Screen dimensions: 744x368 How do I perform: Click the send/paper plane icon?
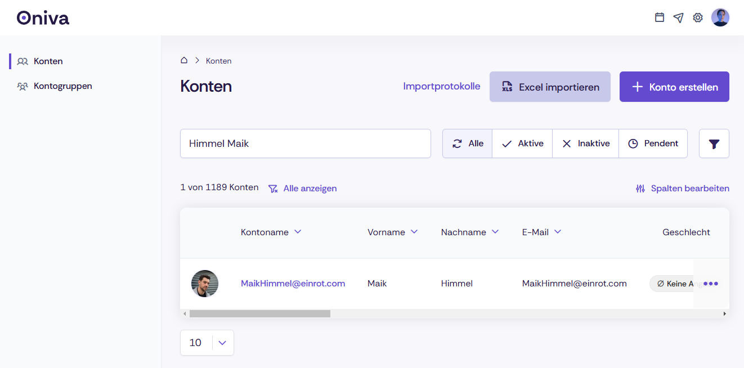(678, 17)
